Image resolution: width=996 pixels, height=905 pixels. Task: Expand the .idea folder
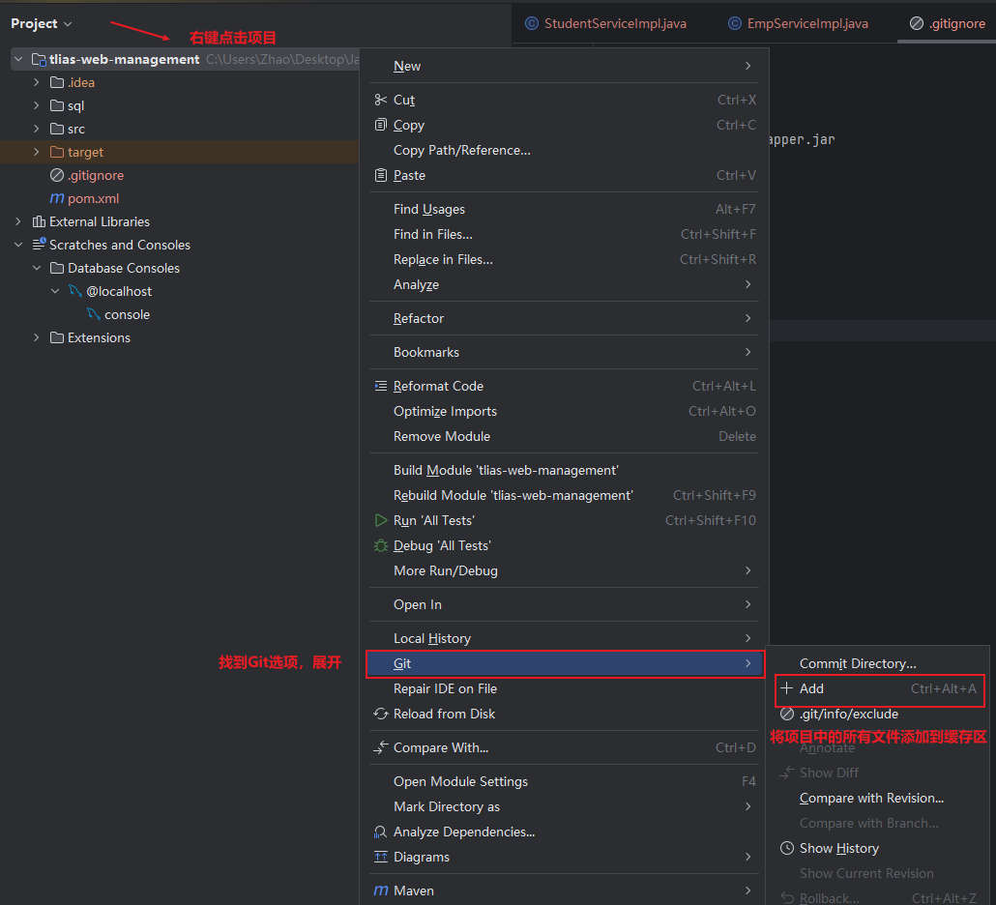(x=36, y=82)
